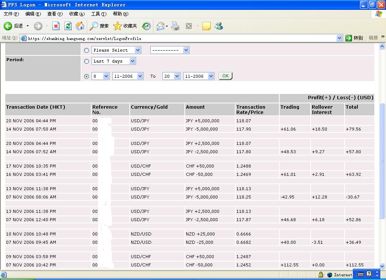
Task: Refresh the page with the toolbar icon
Action: [x=68, y=26]
